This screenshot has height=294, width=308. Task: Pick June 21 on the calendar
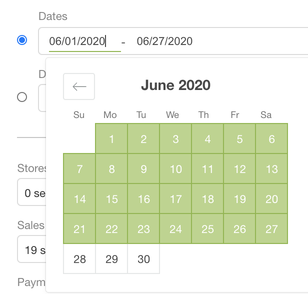click(79, 228)
